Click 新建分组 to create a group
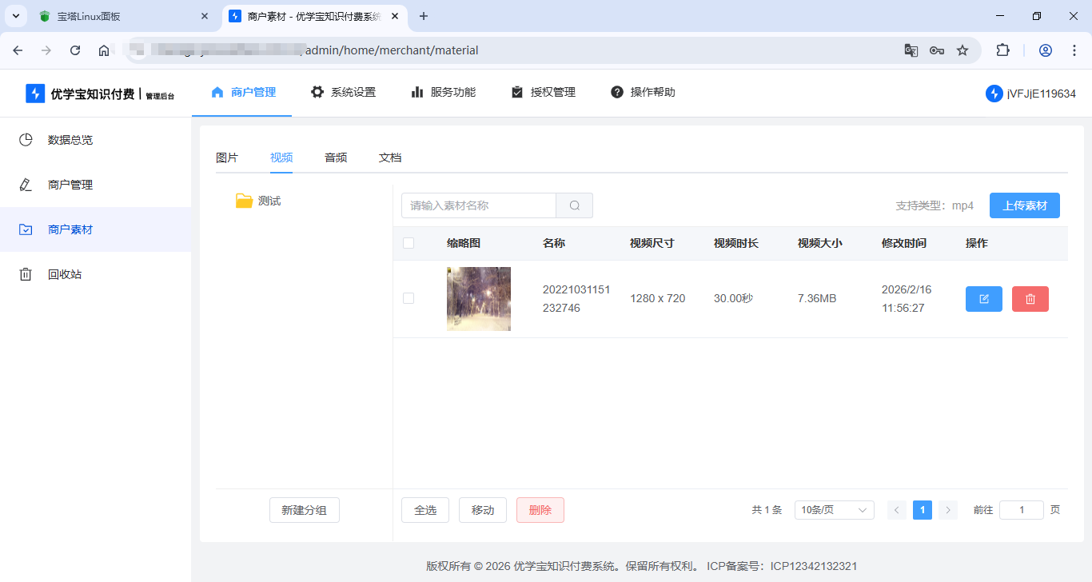Image resolution: width=1092 pixels, height=582 pixels. (x=304, y=509)
